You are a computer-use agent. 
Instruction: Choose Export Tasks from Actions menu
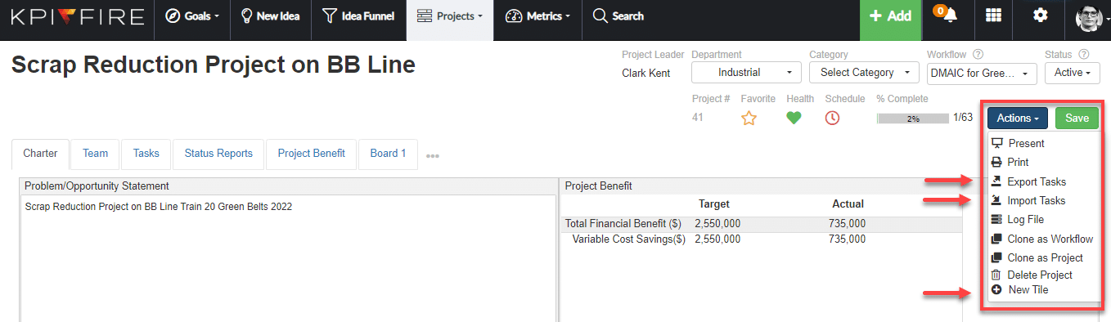tap(1036, 181)
